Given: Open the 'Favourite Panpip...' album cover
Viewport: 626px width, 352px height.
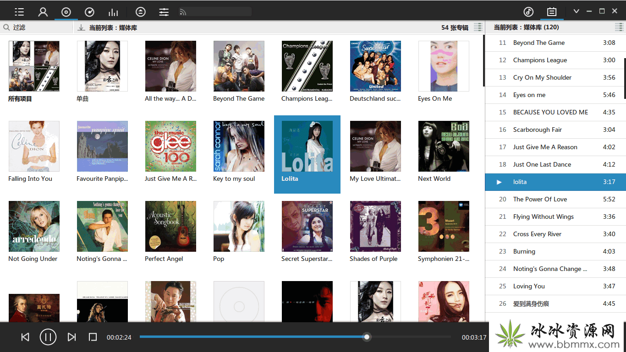Looking at the screenshot, I should pos(102,146).
